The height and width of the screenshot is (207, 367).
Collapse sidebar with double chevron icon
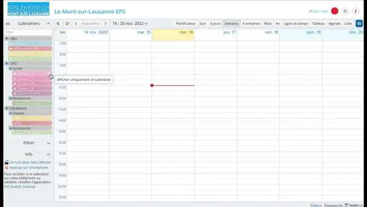point(58,23)
